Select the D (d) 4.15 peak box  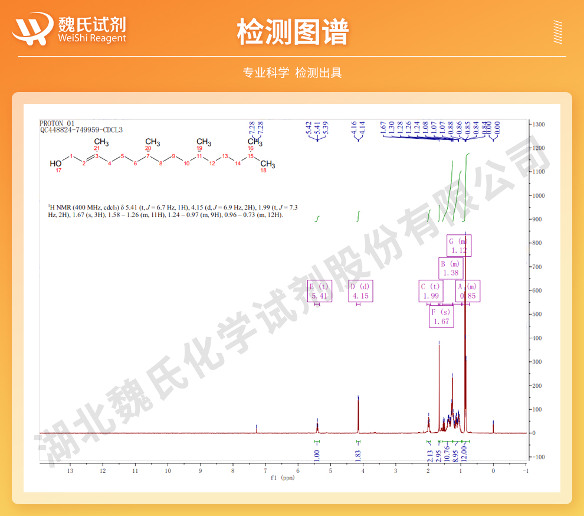coord(360,291)
